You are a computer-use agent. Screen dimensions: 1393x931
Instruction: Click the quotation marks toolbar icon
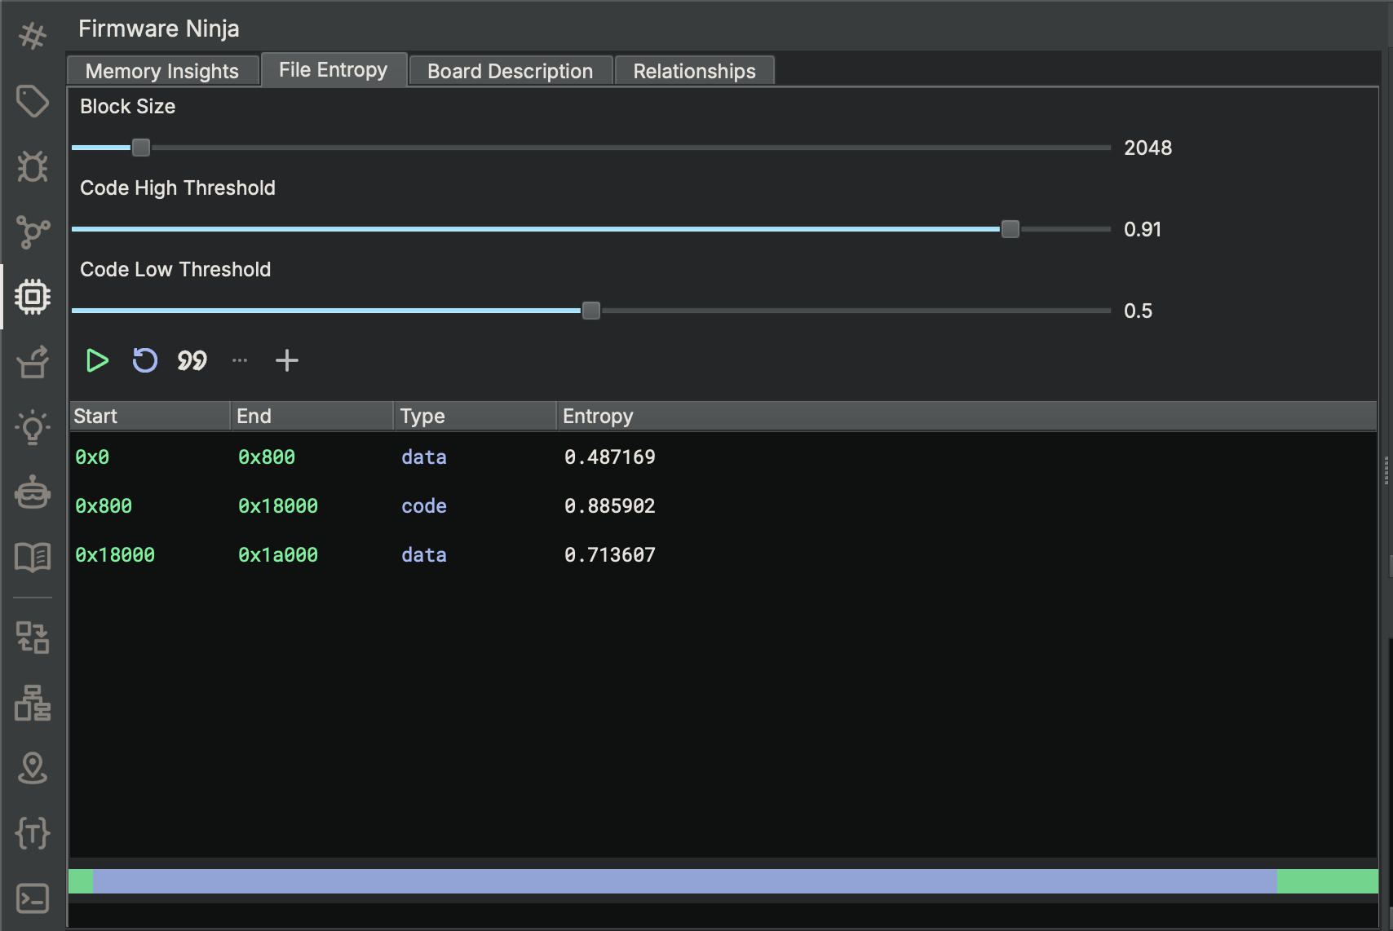click(192, 360)
